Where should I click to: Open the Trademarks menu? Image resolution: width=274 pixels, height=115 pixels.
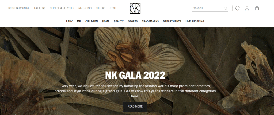tap(150, 21)
